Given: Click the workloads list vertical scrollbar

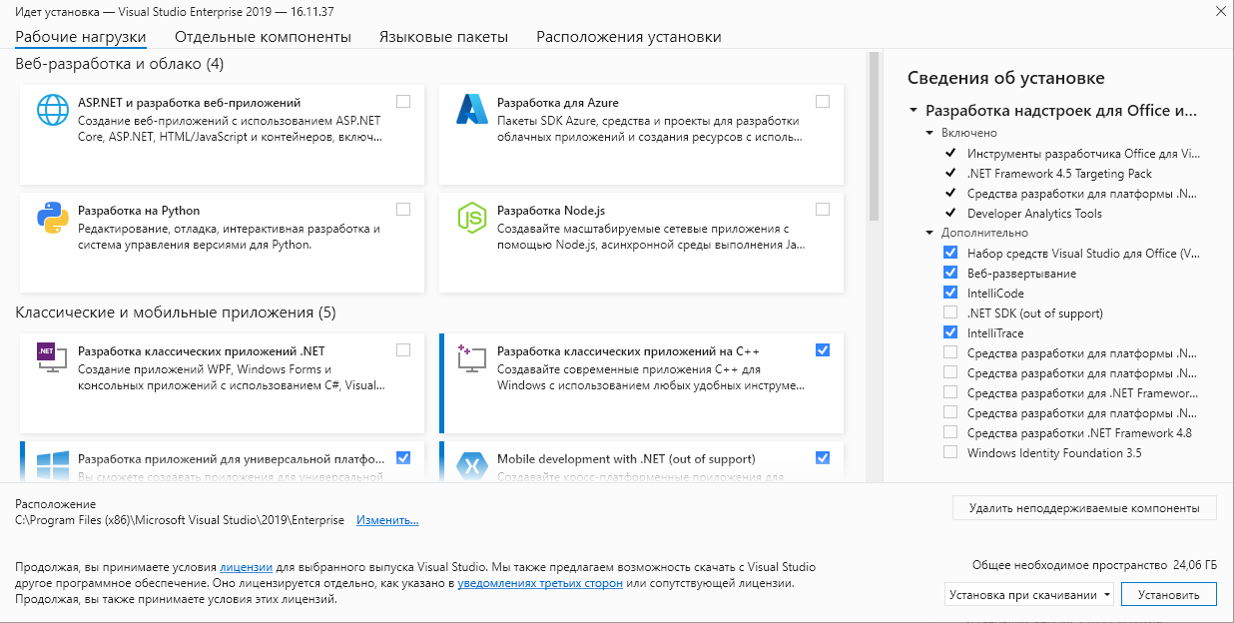Looking at the screenshot, I should (x=874, y=140).
